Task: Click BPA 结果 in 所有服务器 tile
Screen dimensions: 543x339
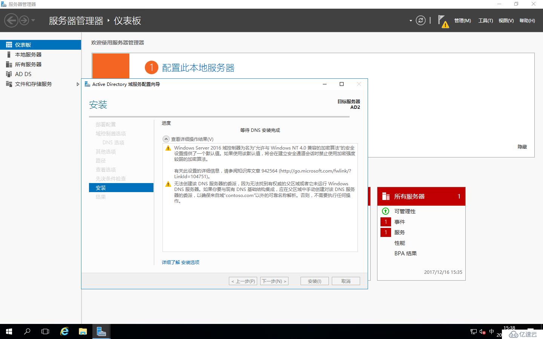Action: point(406,253)
